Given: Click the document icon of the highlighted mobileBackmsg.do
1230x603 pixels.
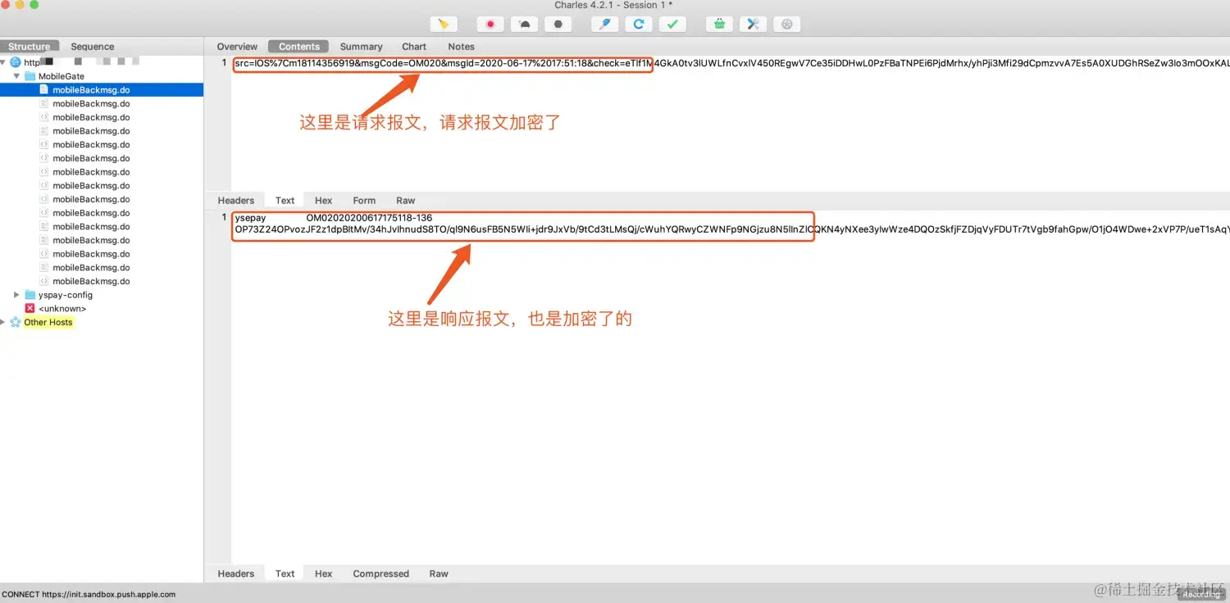Looking at the screenshot, I should pos(44,90).
